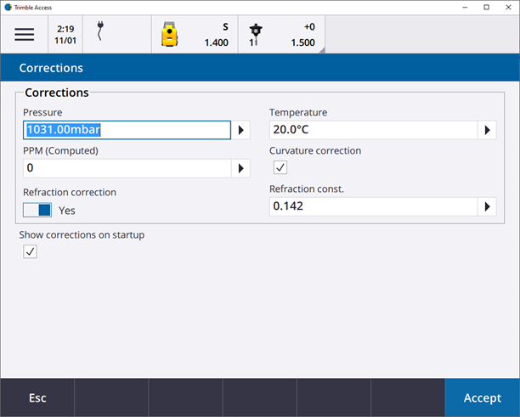Click the instrument height 1.400 value
The width and height of the screenshot is (520, 417).
click(216, 42)
